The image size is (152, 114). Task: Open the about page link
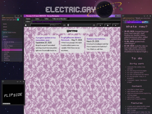point(5,27)
